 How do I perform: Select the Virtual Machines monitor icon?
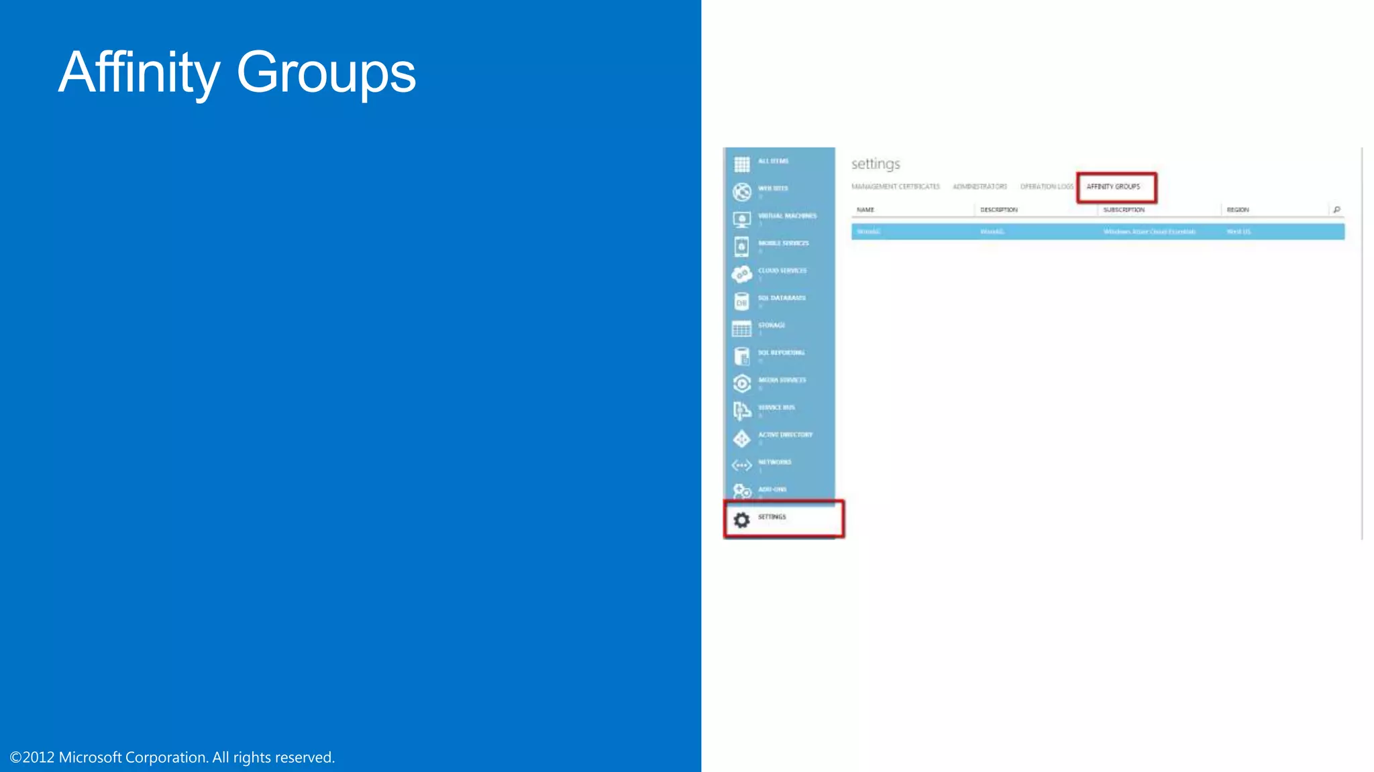coord(741,219)
